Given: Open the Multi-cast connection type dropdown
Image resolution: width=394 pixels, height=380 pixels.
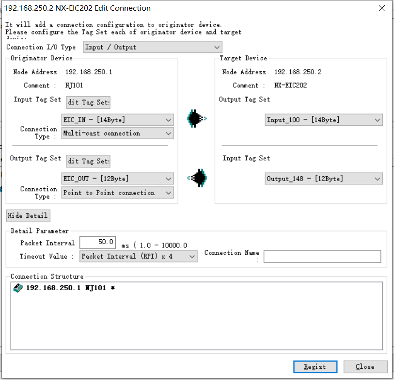Looking at the screenshot, I should click(x=118, y=133).
